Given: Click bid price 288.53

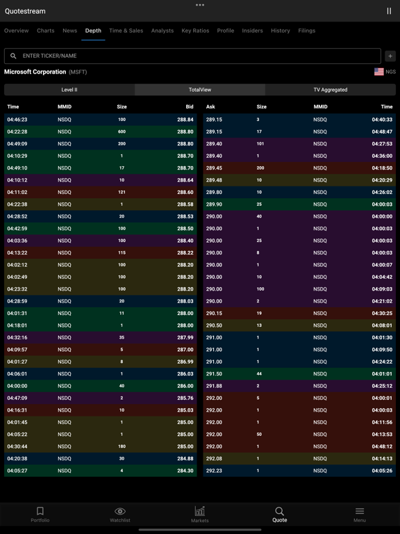Looking at the screenshot, I should point(185,216).
